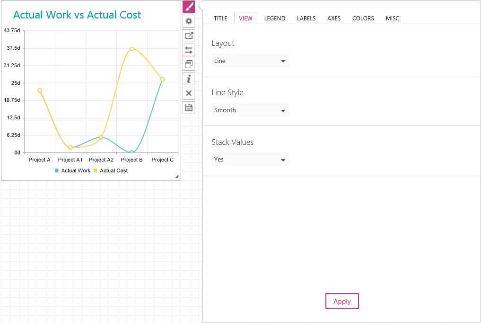The height and width of the screenshot is (323, 481).
Task: Save chart with floppy disk icon
Action: coord(189,108)
